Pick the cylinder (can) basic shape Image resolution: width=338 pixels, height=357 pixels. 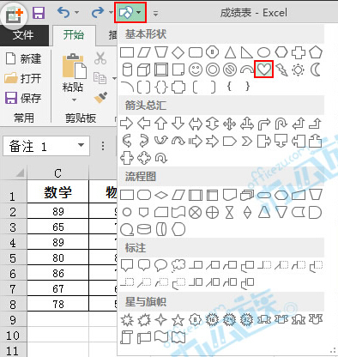[x=127, y=70]
